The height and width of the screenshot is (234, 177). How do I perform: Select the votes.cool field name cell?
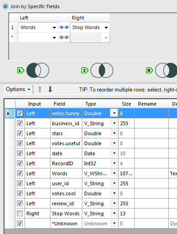(66, 193)
